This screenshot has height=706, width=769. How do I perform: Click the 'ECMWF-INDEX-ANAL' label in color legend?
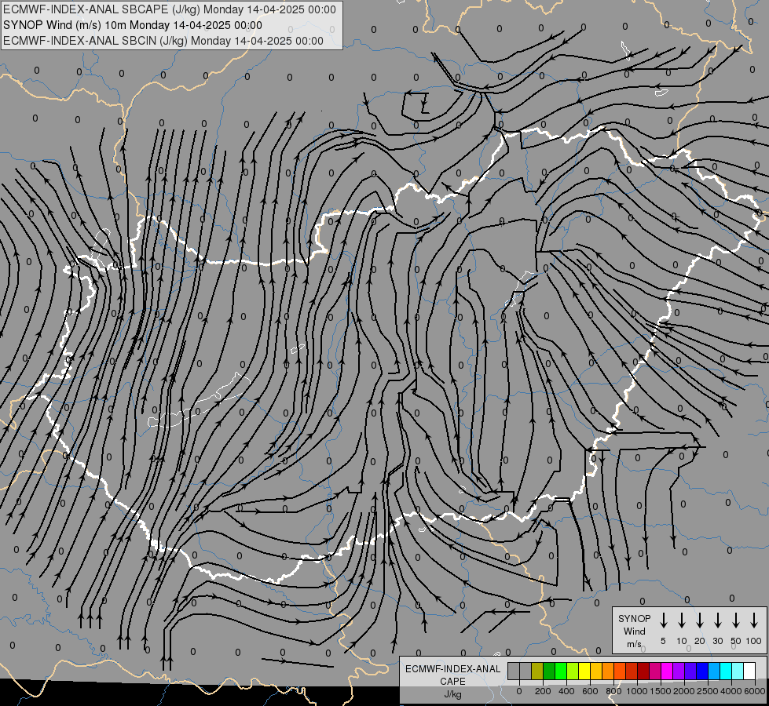(453, 669)
